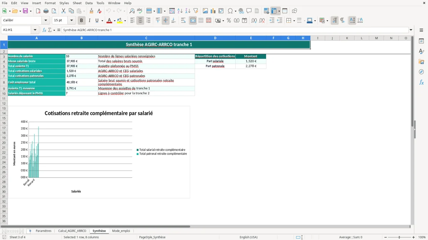
Task: Insert Special Character omega icon
Action: click(x=230, y=11)
